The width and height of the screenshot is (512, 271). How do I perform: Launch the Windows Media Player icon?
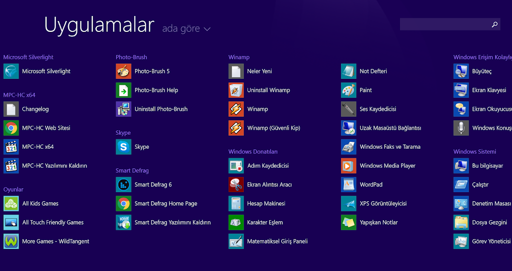(x=348, y=166)
